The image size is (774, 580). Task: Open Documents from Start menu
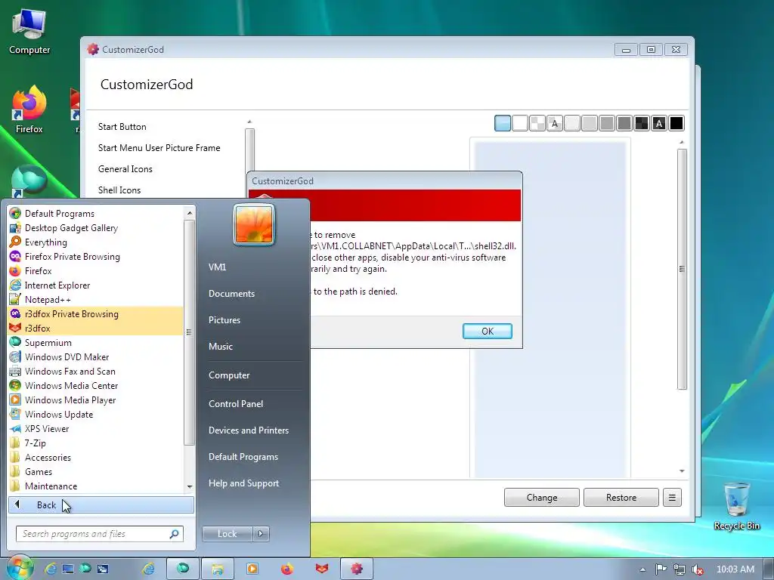[x=231, y=294]
